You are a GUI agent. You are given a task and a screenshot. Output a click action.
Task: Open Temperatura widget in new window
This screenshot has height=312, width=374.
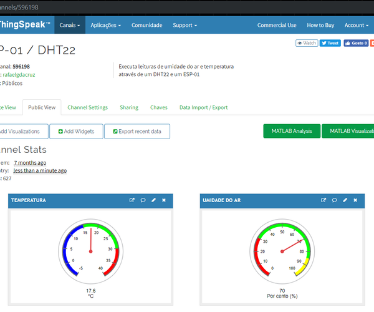pyautogui.click(x=132, y=200)
